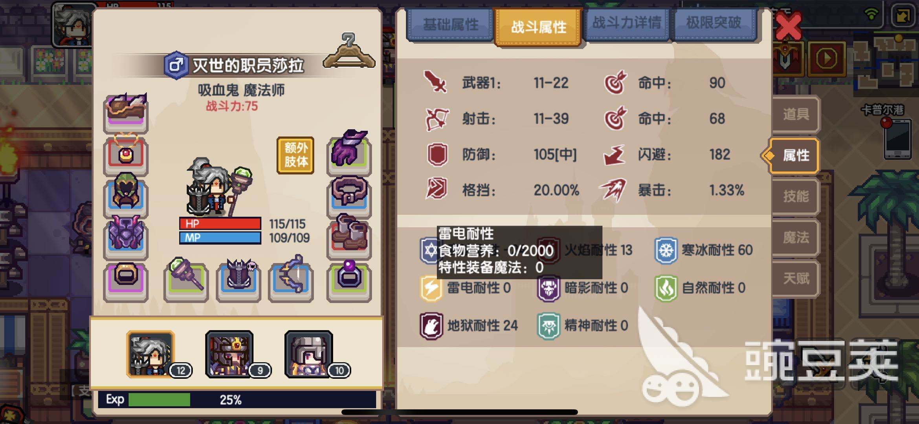Close the character panel with red X

pos(788,26)
